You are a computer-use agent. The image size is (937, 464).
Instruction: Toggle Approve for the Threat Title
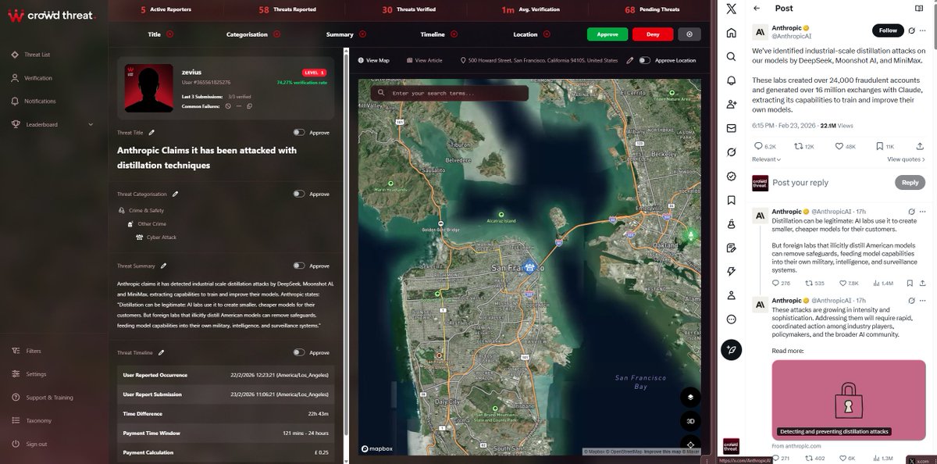[297, 133]
